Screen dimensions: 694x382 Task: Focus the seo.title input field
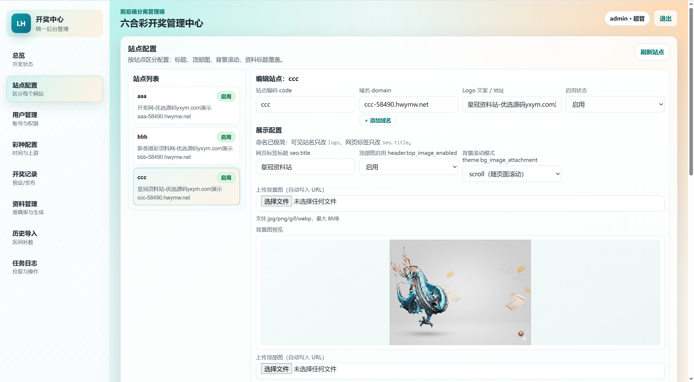click(305, 167)
